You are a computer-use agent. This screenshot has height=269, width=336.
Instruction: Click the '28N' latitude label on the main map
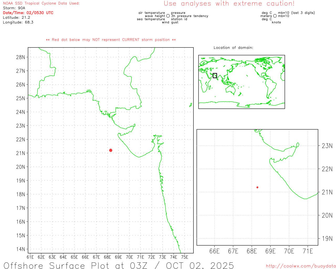(20, 57)
